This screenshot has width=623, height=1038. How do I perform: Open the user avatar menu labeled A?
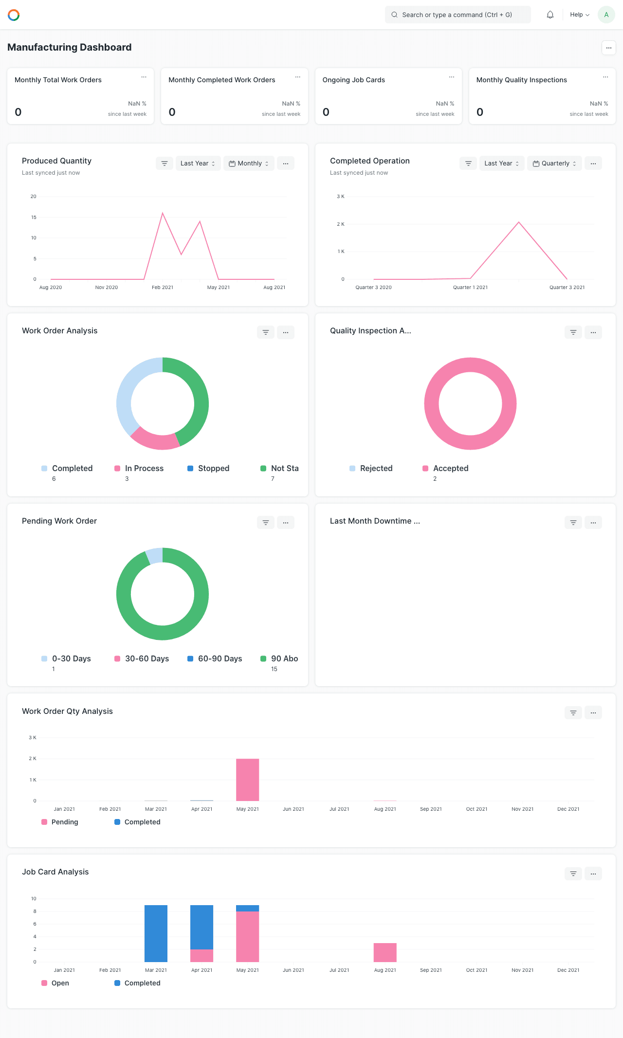coord(606,15)
